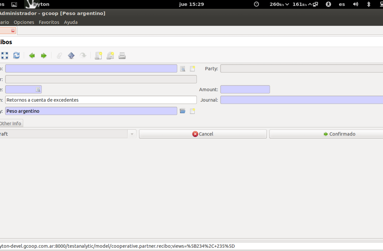Screen dimensions: 383x251
Task: Open the system volume indicator
Action: point(355,4)
